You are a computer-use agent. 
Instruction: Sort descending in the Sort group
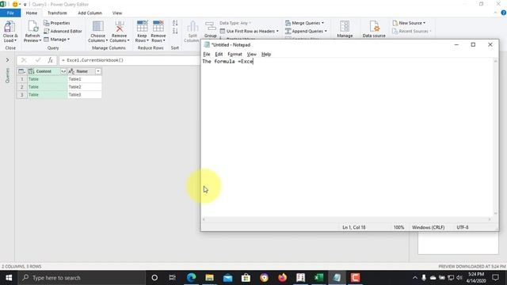point(175,31)
